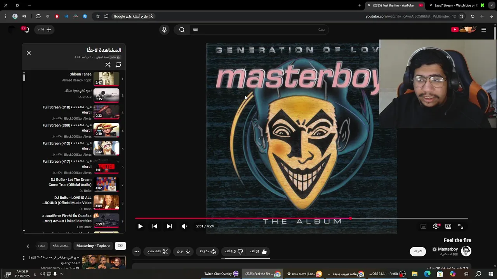The height and width of the screenshot is (279, 497).
Task: Open Full Screen (417) playlist item
Action: click(x=74, y=167)
